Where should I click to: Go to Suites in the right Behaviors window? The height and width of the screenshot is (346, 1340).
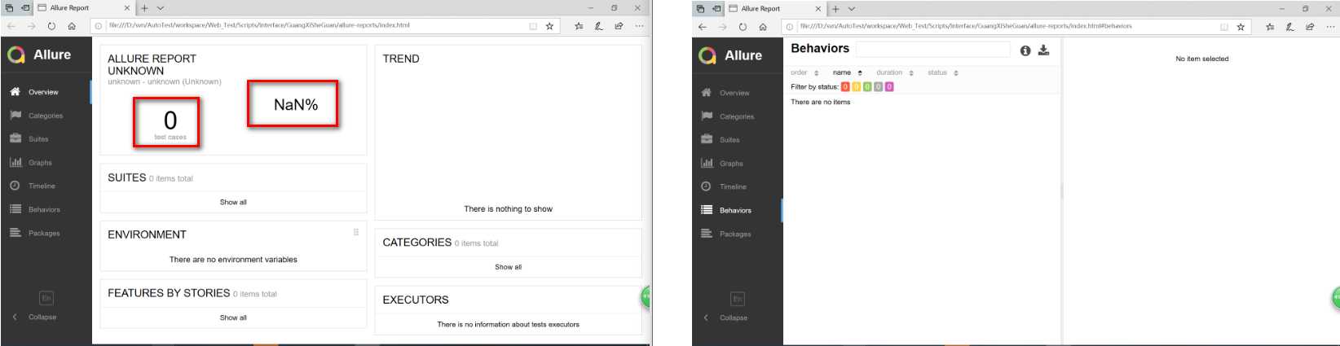(x=737, y=140)
